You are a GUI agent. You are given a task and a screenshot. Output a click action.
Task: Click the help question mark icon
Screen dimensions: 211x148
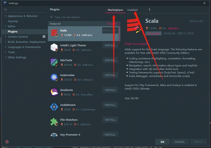pos(7,142)
